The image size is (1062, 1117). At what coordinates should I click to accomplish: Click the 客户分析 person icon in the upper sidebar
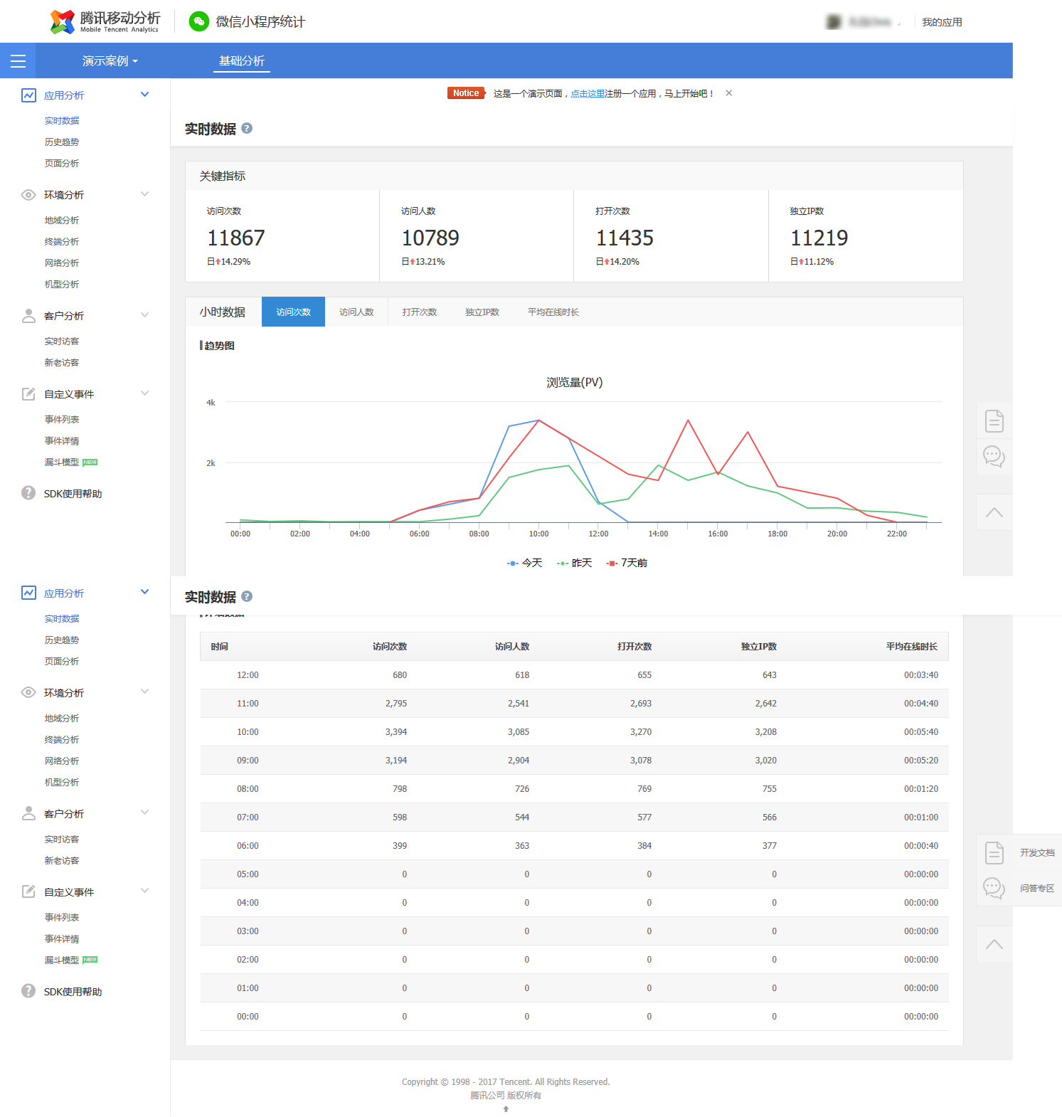pos(28,316)
